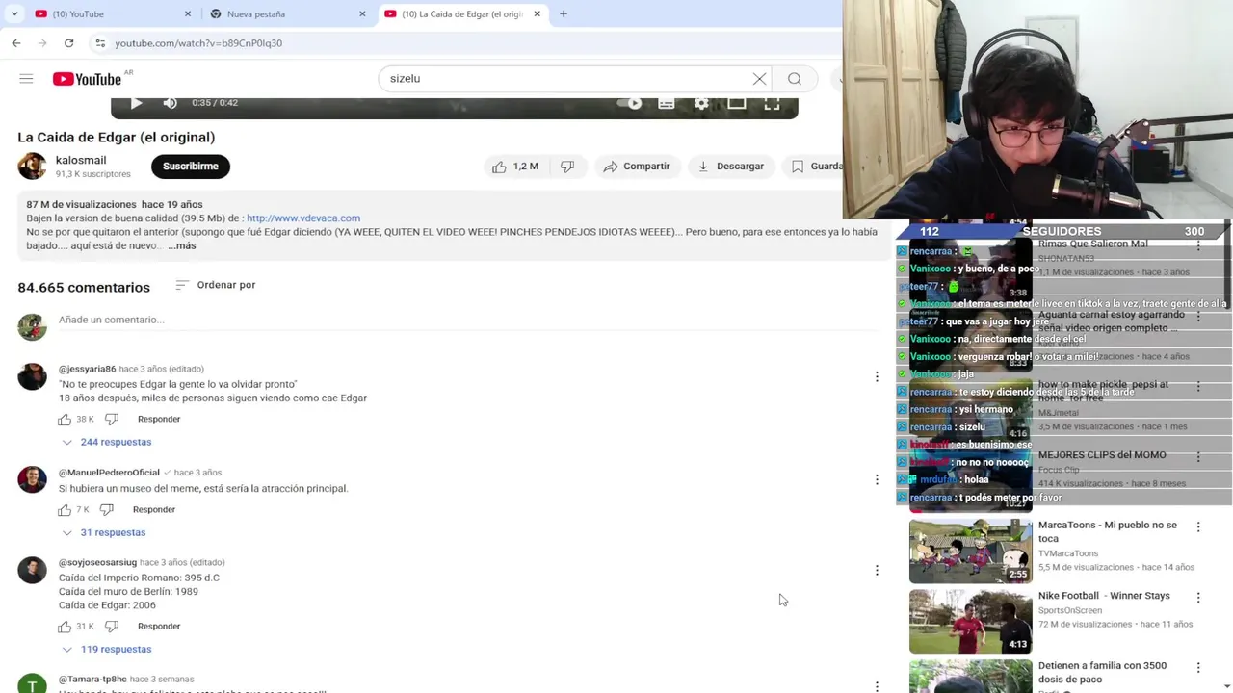
Task: Mute the video volume speaker icon
Action: [170, 103]
